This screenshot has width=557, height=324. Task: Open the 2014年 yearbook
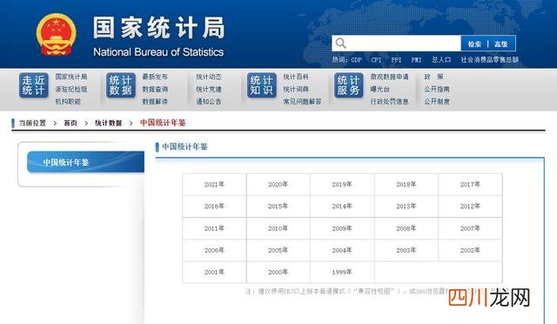pos(342,206)
